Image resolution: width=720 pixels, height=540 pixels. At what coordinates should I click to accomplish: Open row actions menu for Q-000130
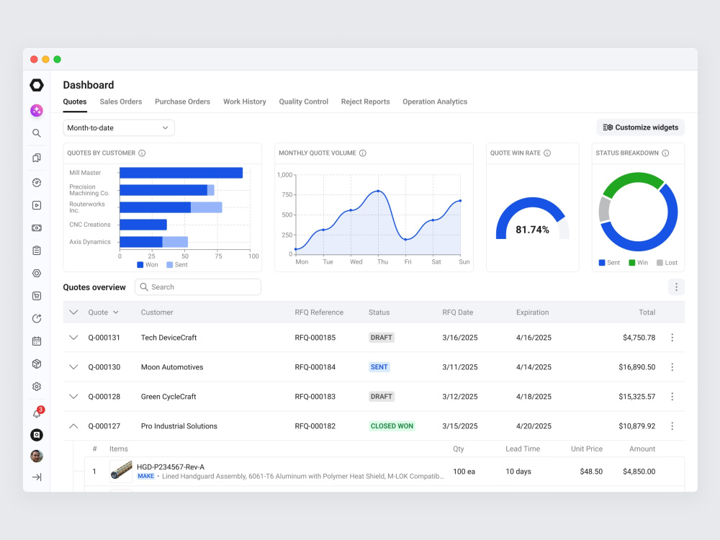pyautogui.click(x=672, y=367)
